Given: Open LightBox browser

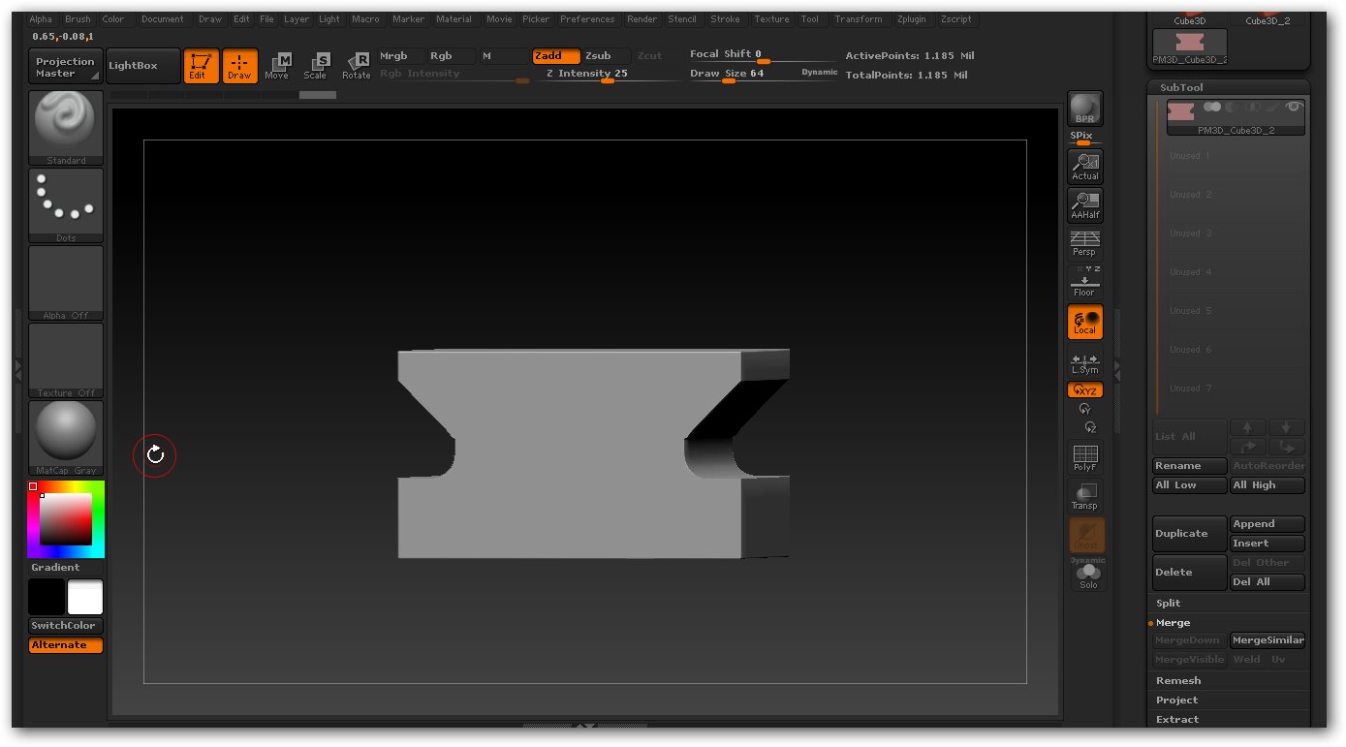Looking at the screenshot, I should coord(143,66).
